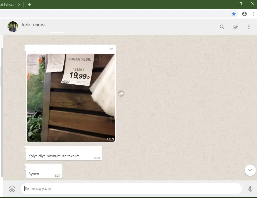The image size is (257, 198).
Task: Open the emoji picker
Action: pyautogui.click(x=12, y=189)
